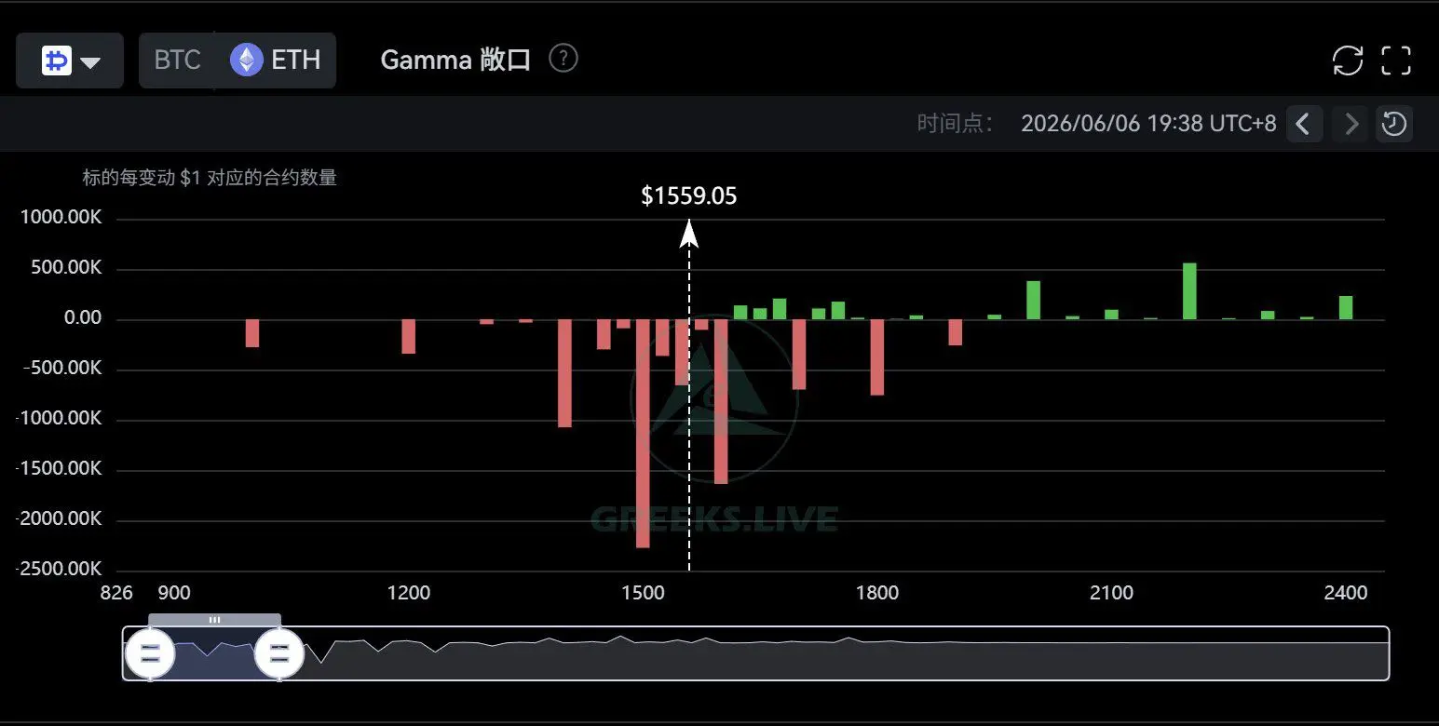The width and height of the screenshot is (1439, 726).
Task: Switch to the BTC tab
Action: (x=177, y=60)
